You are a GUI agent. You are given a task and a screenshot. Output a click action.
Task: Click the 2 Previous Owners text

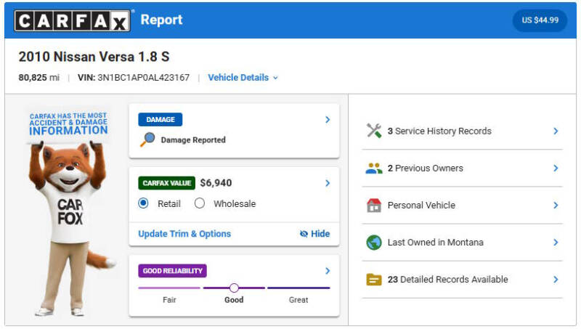426,168
